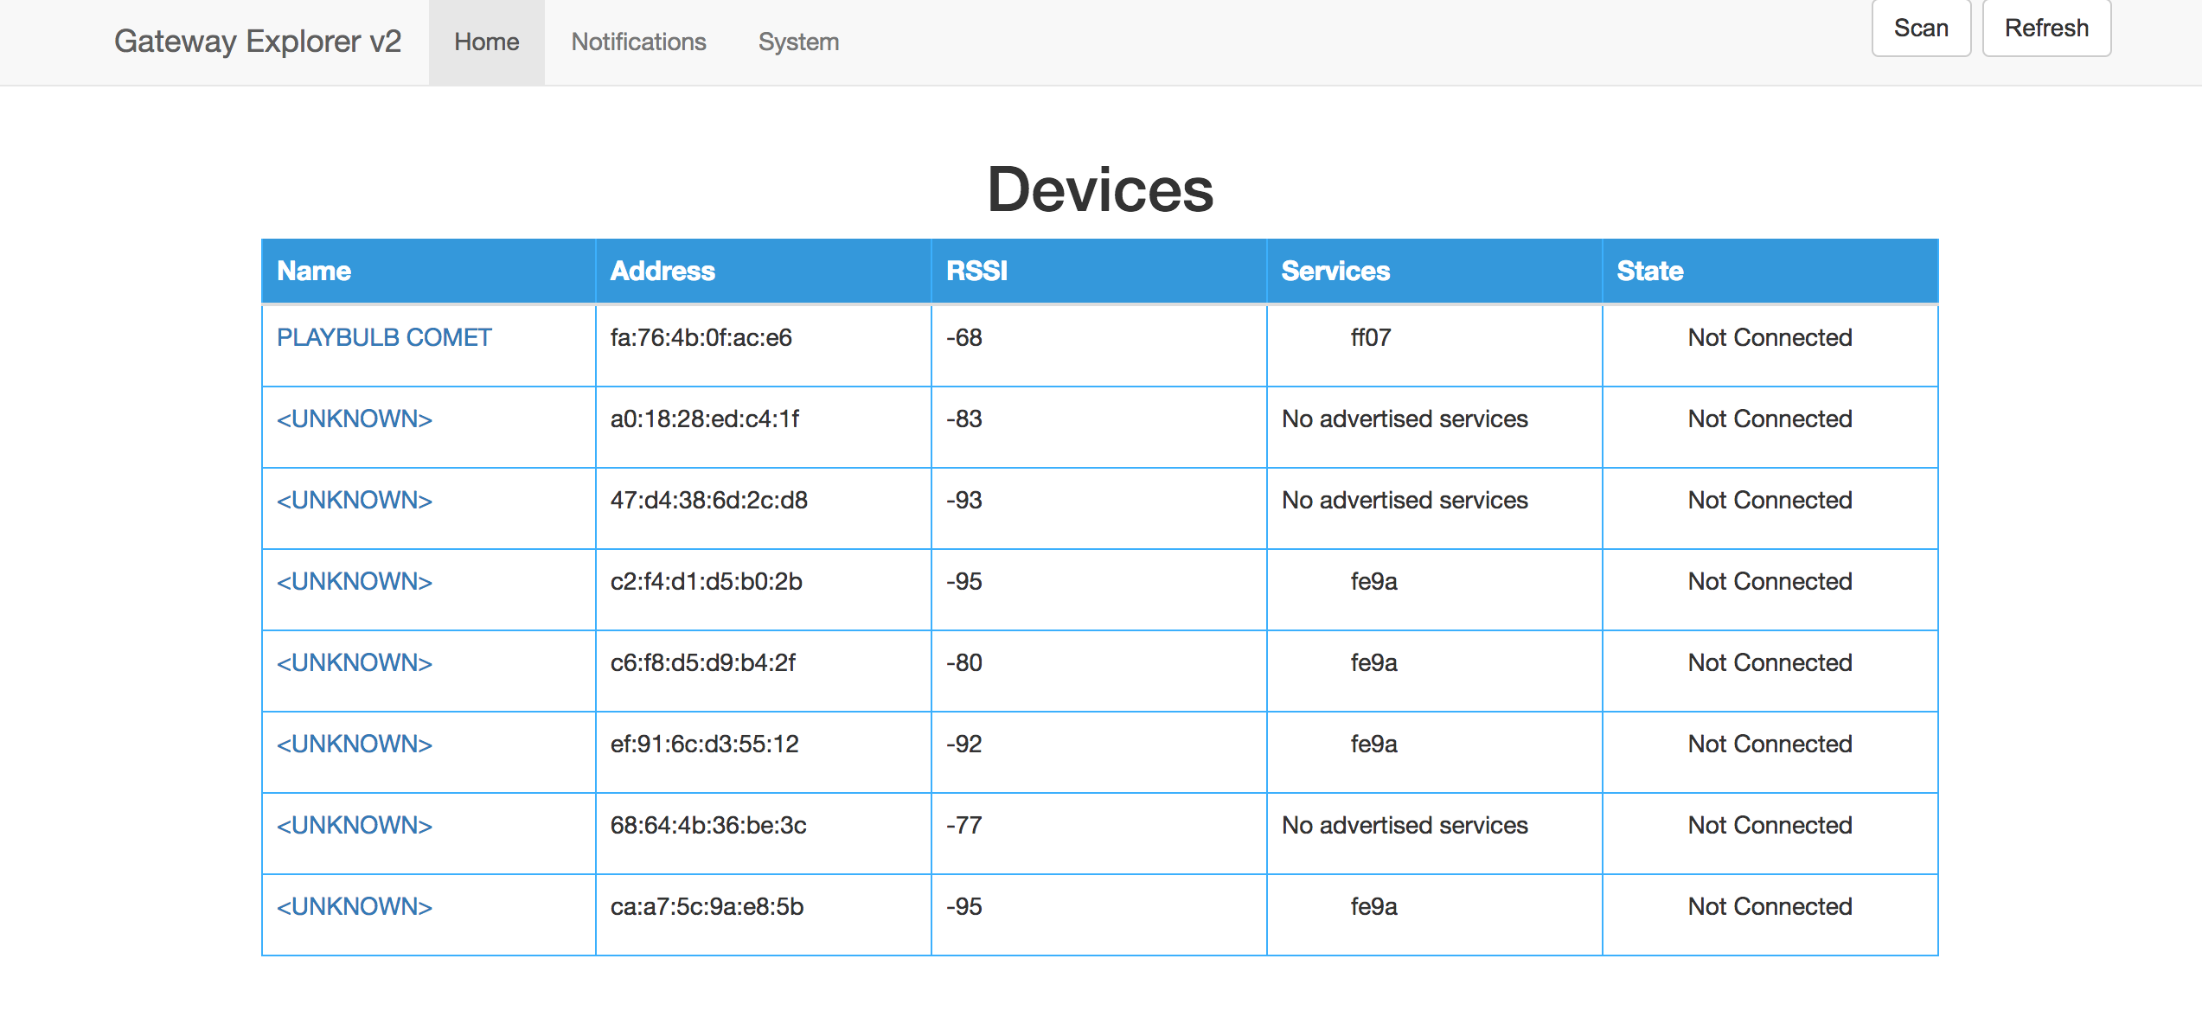Click Not Connected state for a0:18:28:ed:c4:1f
2202x1029 pixels.
[1770, 419]
